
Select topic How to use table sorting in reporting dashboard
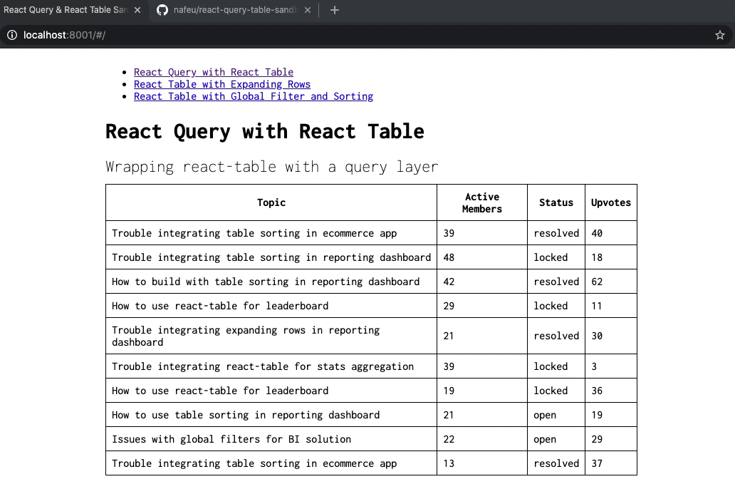pyautogui.click(x=246, y=415)
